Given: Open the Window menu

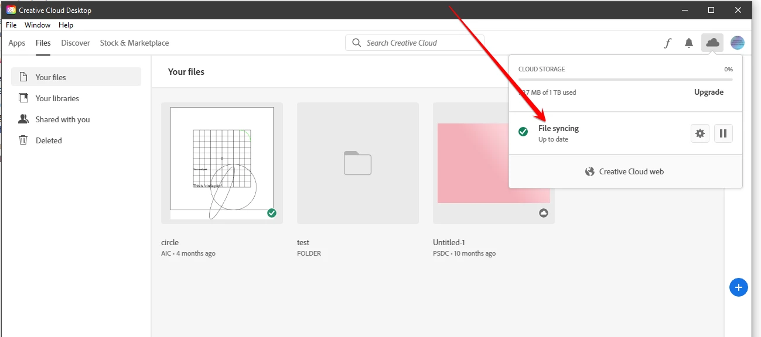Looking at the screenshot, I should pyautogui.click(x=37, y=25).
